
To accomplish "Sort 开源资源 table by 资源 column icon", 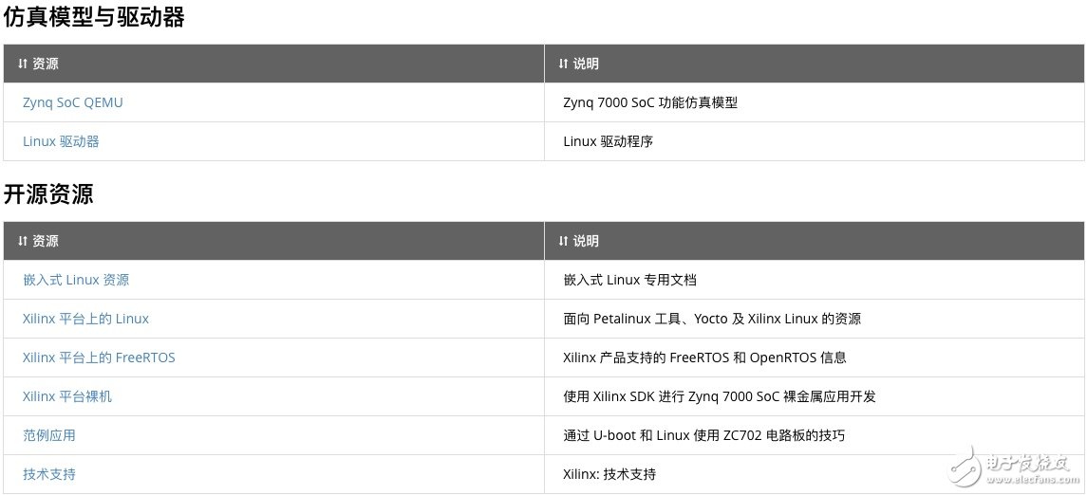I will click(x=23, y=241).
